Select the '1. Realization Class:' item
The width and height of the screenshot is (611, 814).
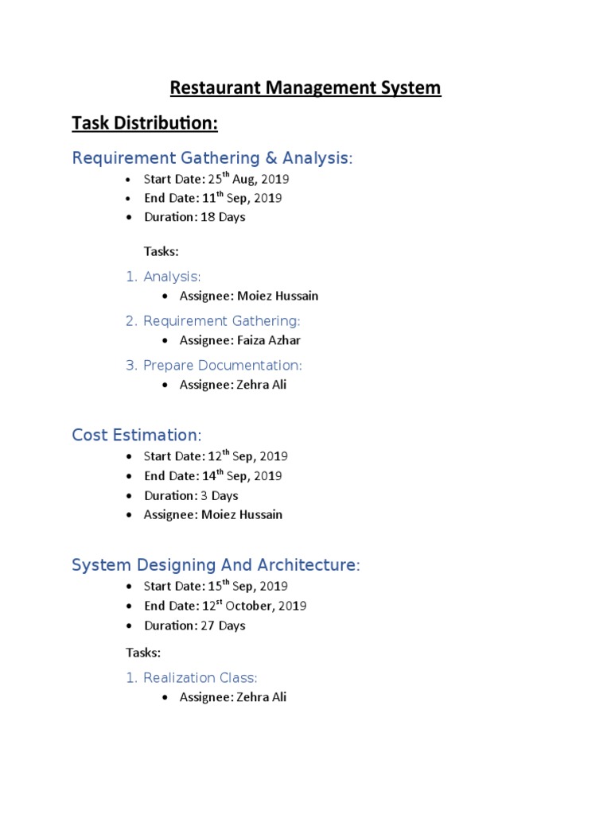[x=192, y=678]
